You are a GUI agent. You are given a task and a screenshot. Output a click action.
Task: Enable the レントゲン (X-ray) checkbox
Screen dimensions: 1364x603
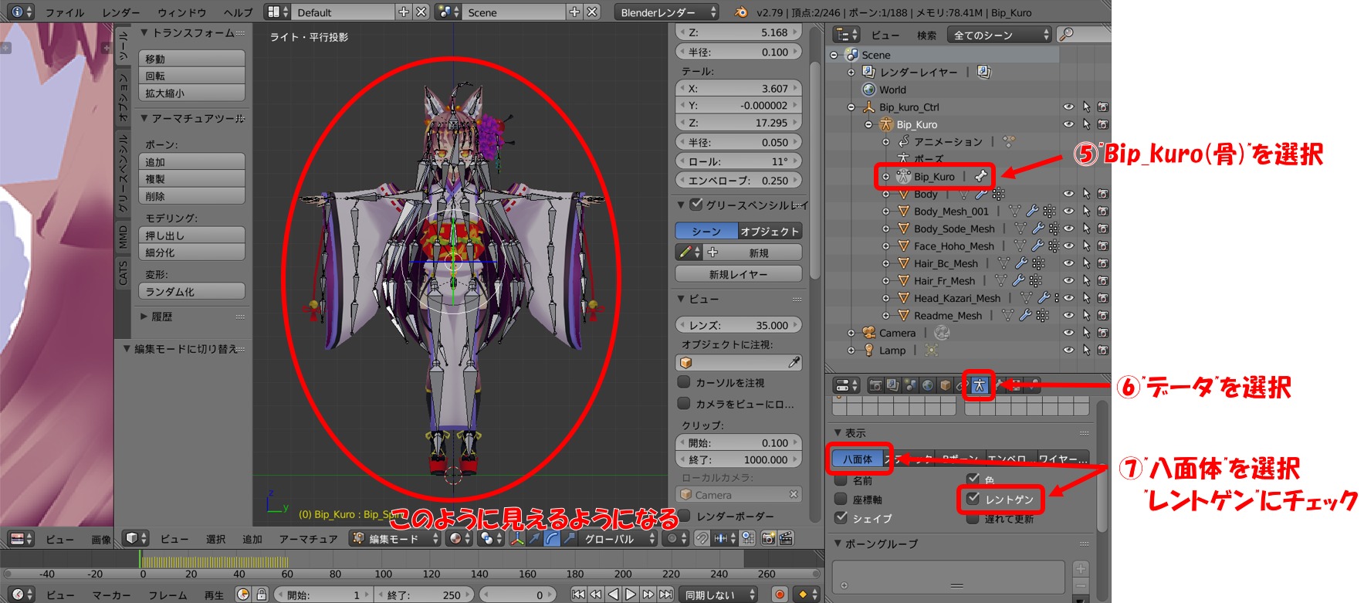coord(973,499)
